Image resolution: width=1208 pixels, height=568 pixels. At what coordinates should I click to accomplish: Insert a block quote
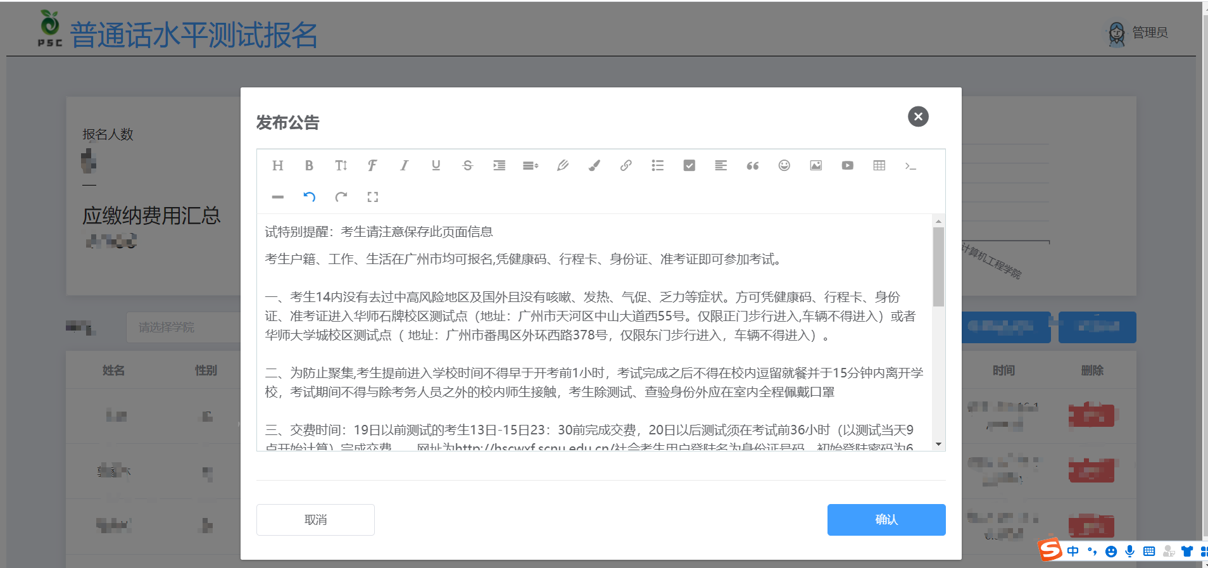click(752, 165)
